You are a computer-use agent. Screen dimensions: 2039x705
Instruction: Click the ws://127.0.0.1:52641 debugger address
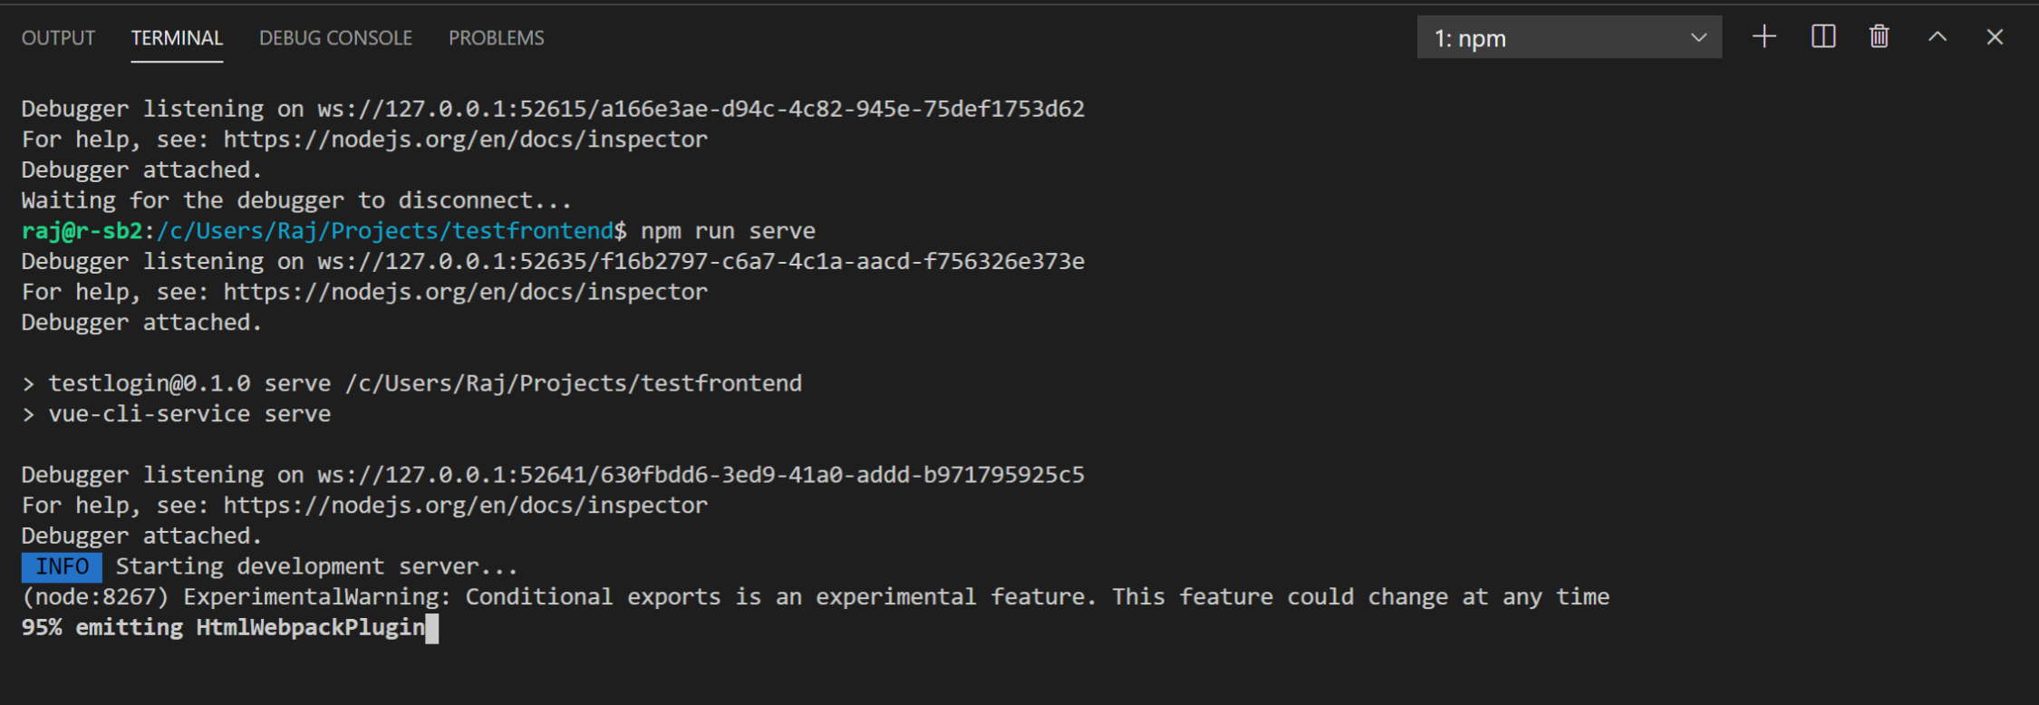click(701, 475)
